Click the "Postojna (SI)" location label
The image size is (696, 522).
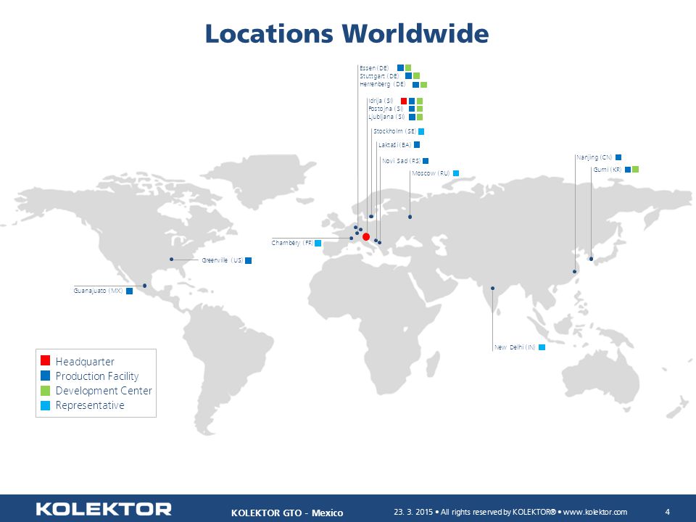(386, 109)
